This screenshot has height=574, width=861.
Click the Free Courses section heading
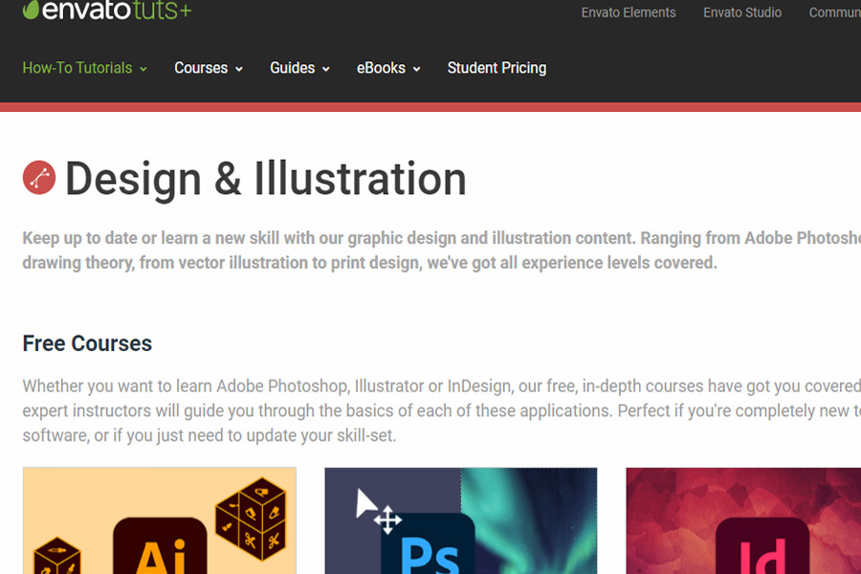click(87, 343)
